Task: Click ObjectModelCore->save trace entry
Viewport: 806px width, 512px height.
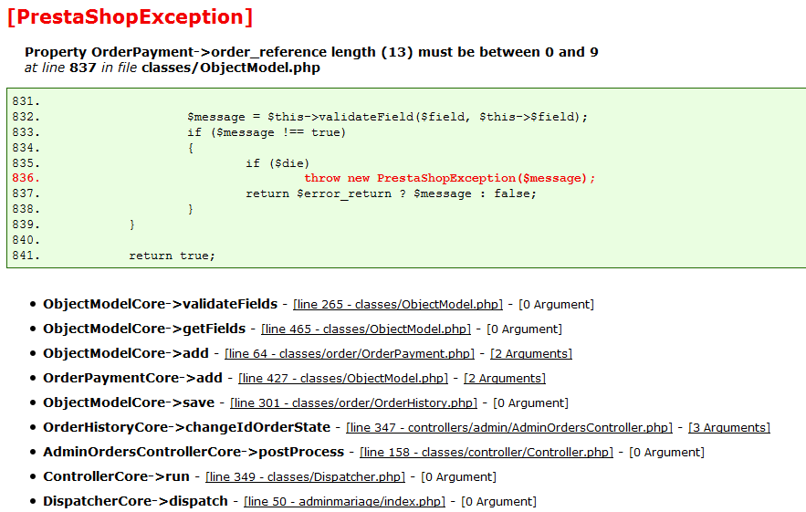Action: pyautogui.click(x=129, y=403)
